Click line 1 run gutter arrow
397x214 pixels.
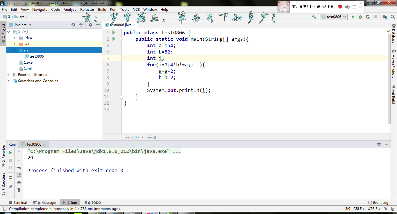click(114, 33)
